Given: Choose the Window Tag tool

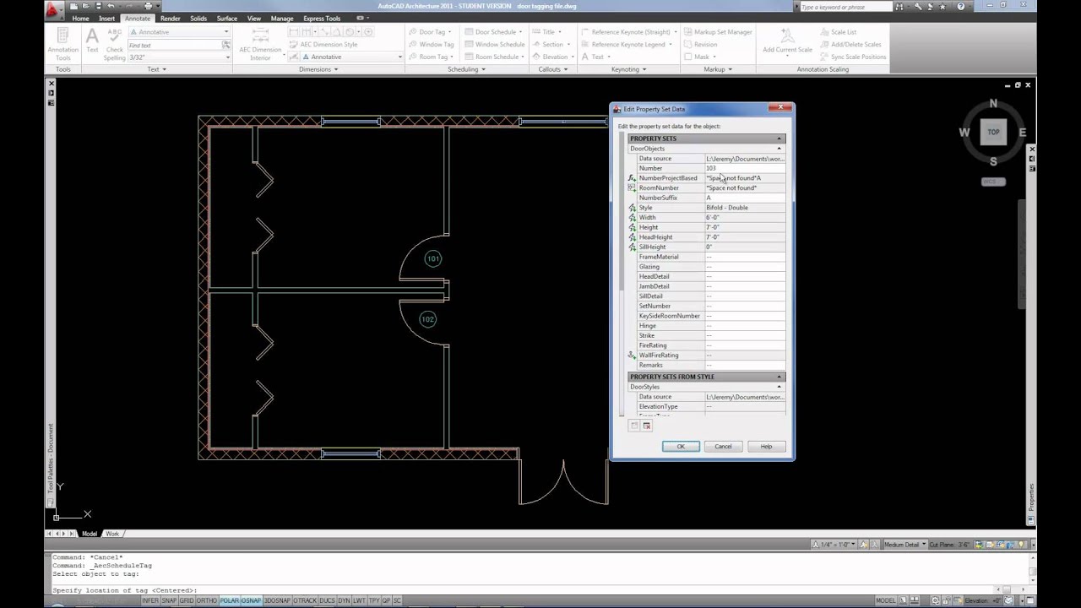Looking at the screenshot, I should 432,45.
